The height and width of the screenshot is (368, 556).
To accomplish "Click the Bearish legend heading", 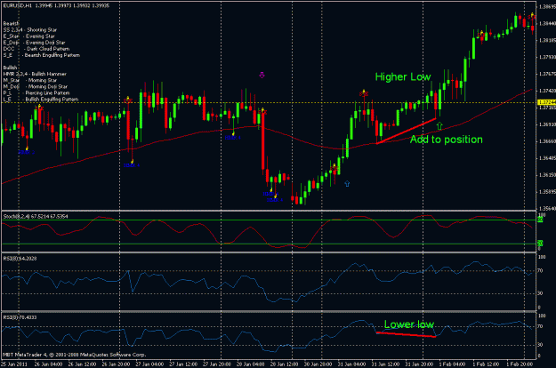I will pyautogui.click(x=11, y=23).
